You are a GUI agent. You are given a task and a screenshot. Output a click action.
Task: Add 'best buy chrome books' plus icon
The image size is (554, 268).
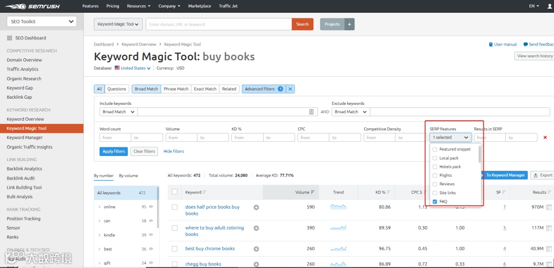(x=256, y=249)
